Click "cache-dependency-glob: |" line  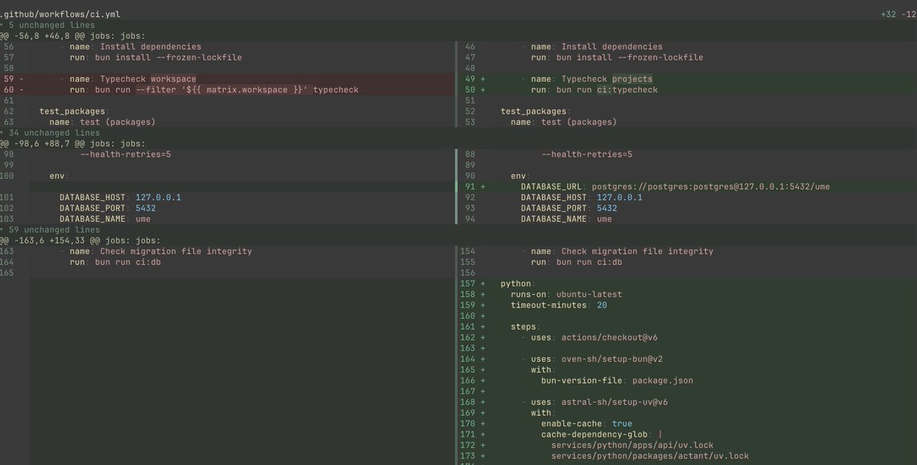click(x=602, y=434)
